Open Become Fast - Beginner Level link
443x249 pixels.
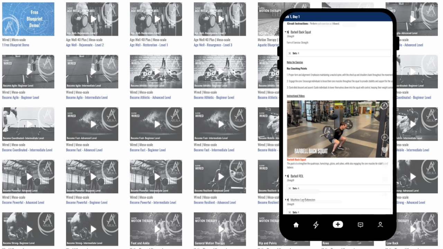click(147, 150)
